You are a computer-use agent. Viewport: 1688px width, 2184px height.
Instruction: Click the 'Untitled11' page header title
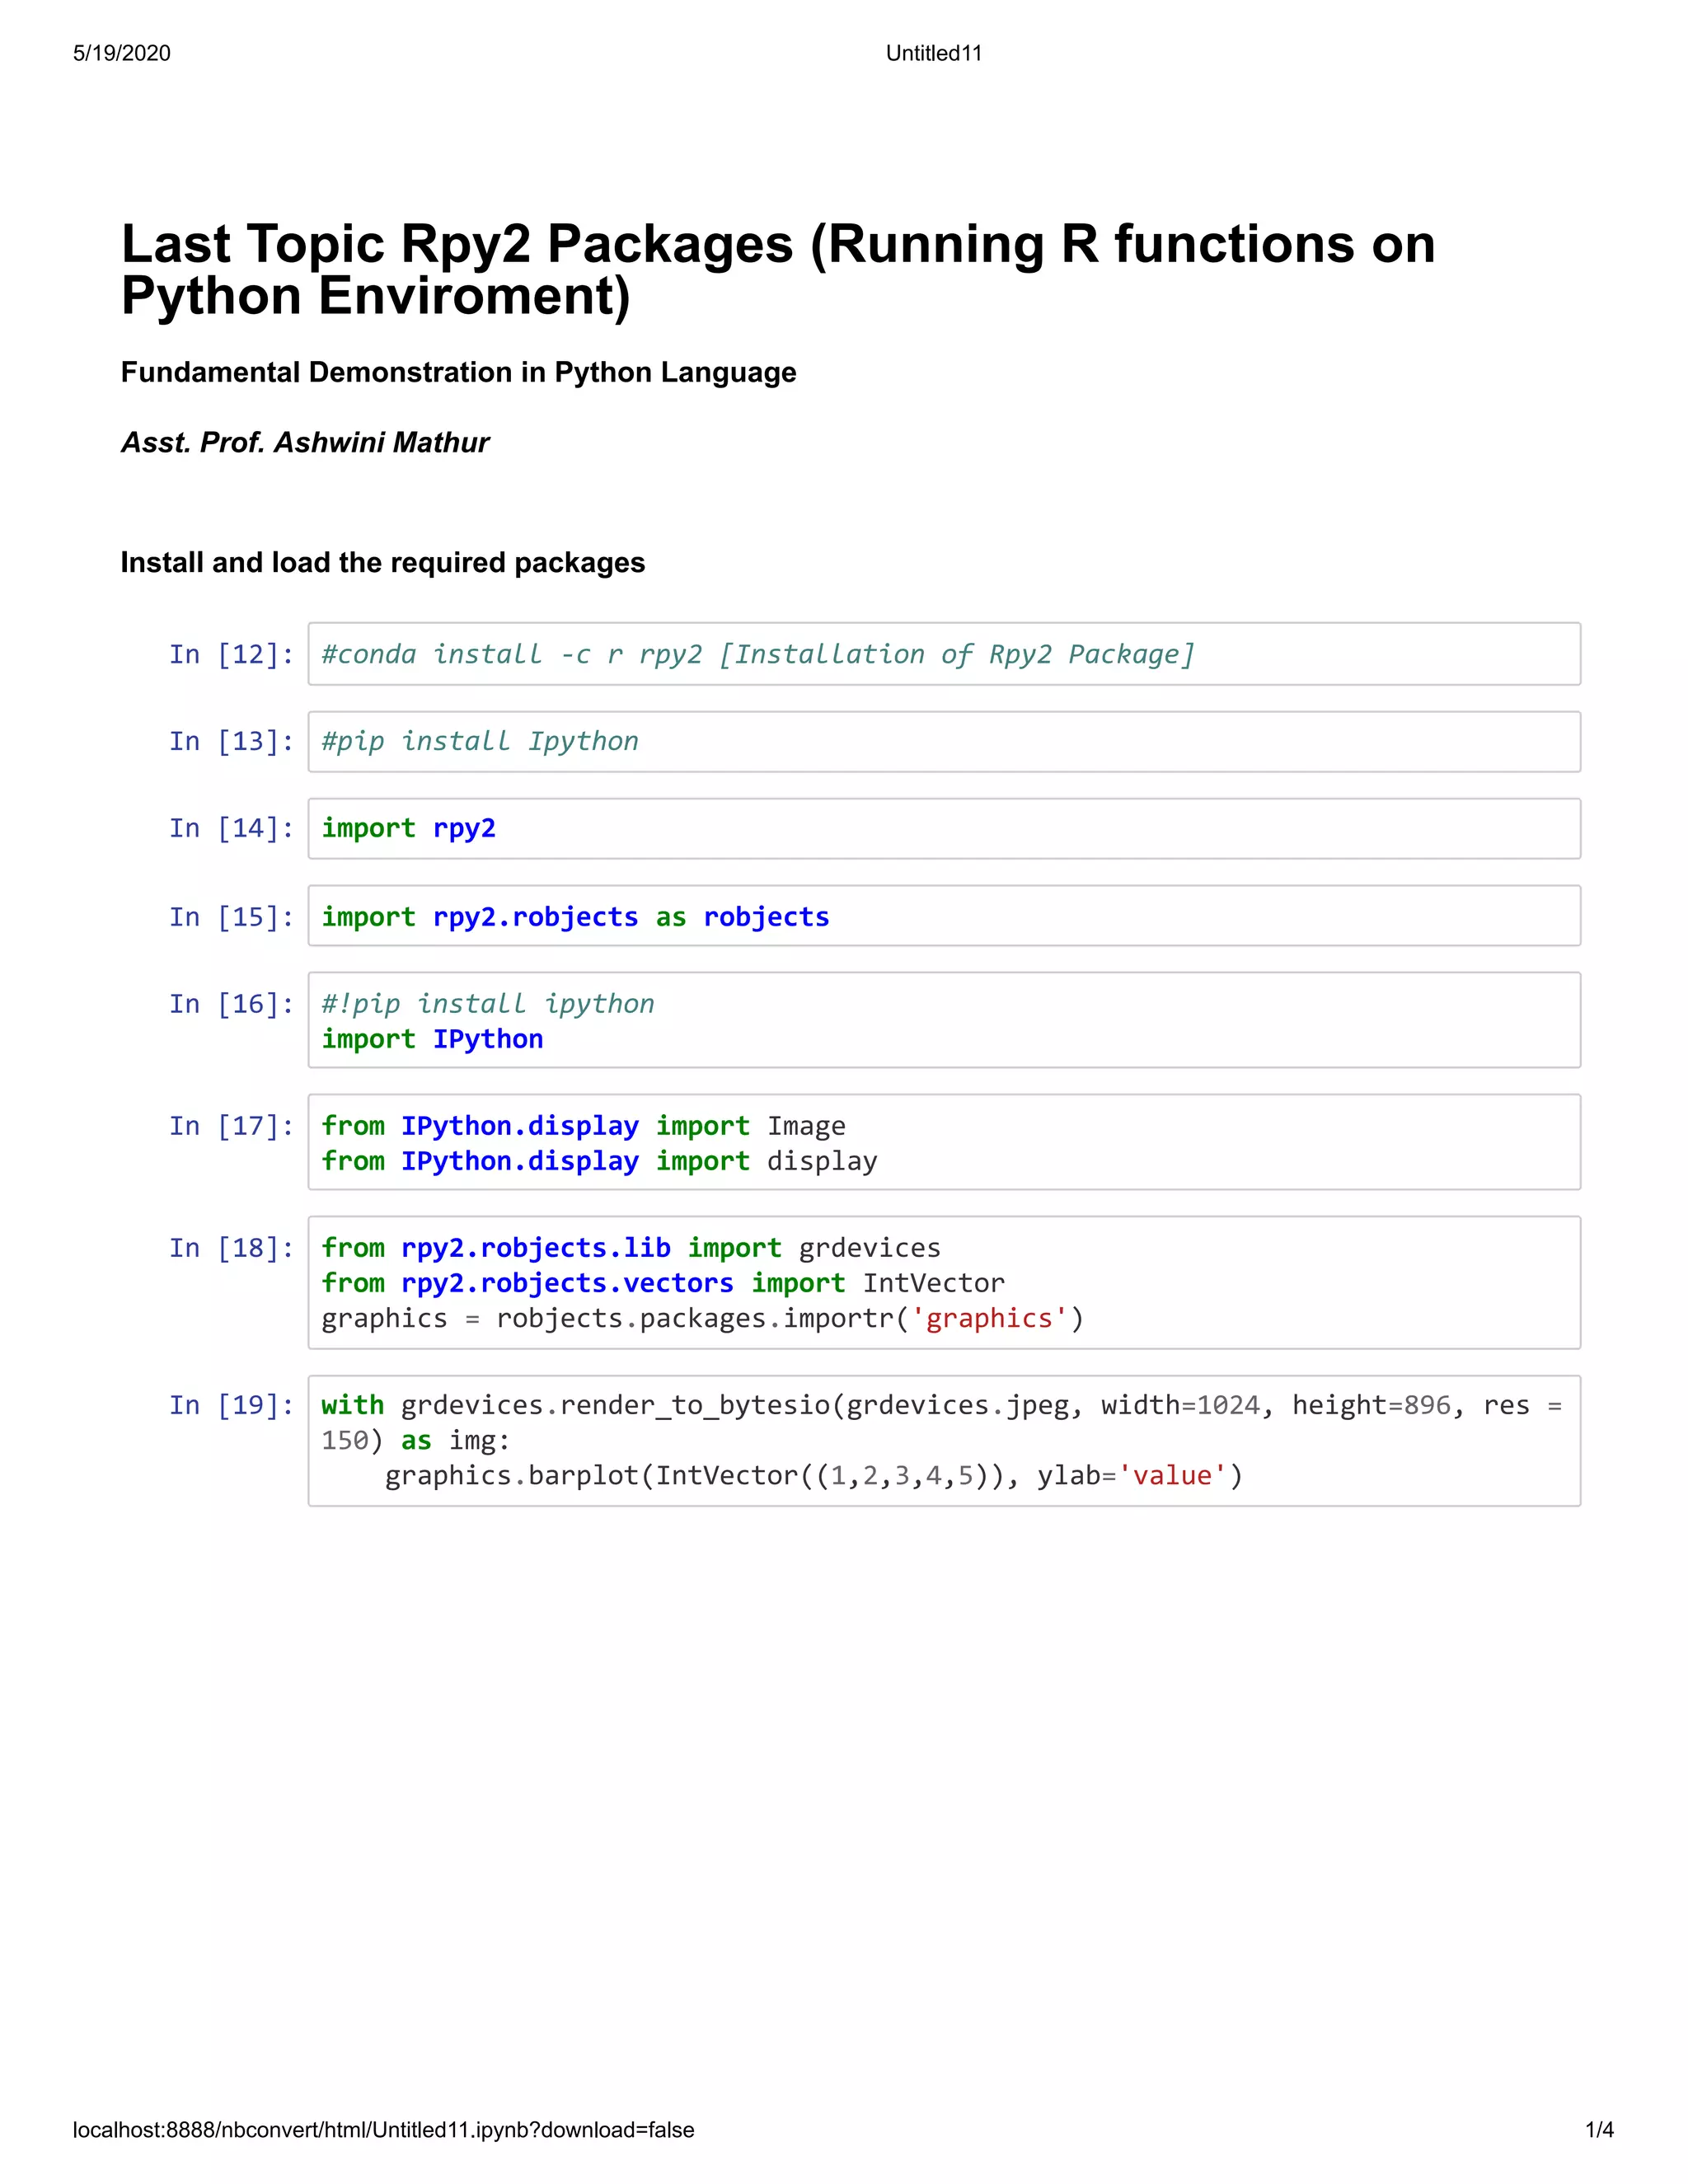tap(933, 53)
